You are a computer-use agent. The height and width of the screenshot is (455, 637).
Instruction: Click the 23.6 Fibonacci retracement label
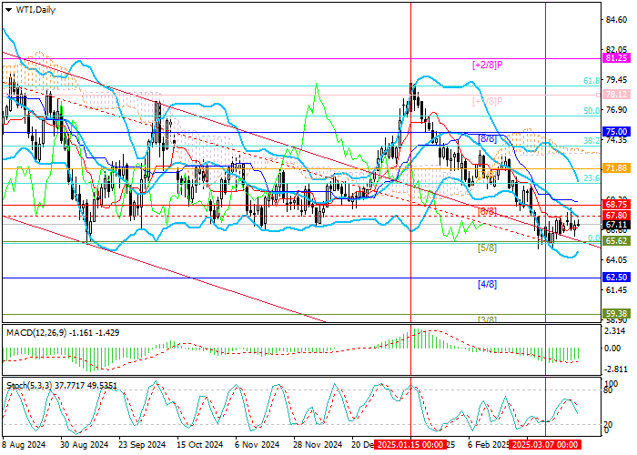click(590, 178)
